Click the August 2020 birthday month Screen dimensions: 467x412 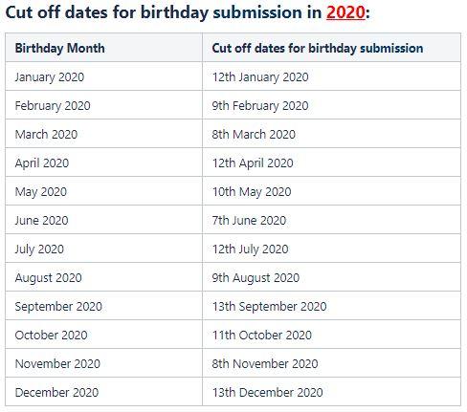click(48, 278)
